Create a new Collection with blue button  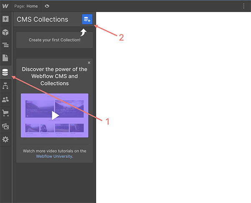point(87,19)
